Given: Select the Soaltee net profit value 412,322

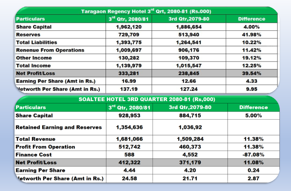Looking at the screenshot, I should [x=129, y=162].
